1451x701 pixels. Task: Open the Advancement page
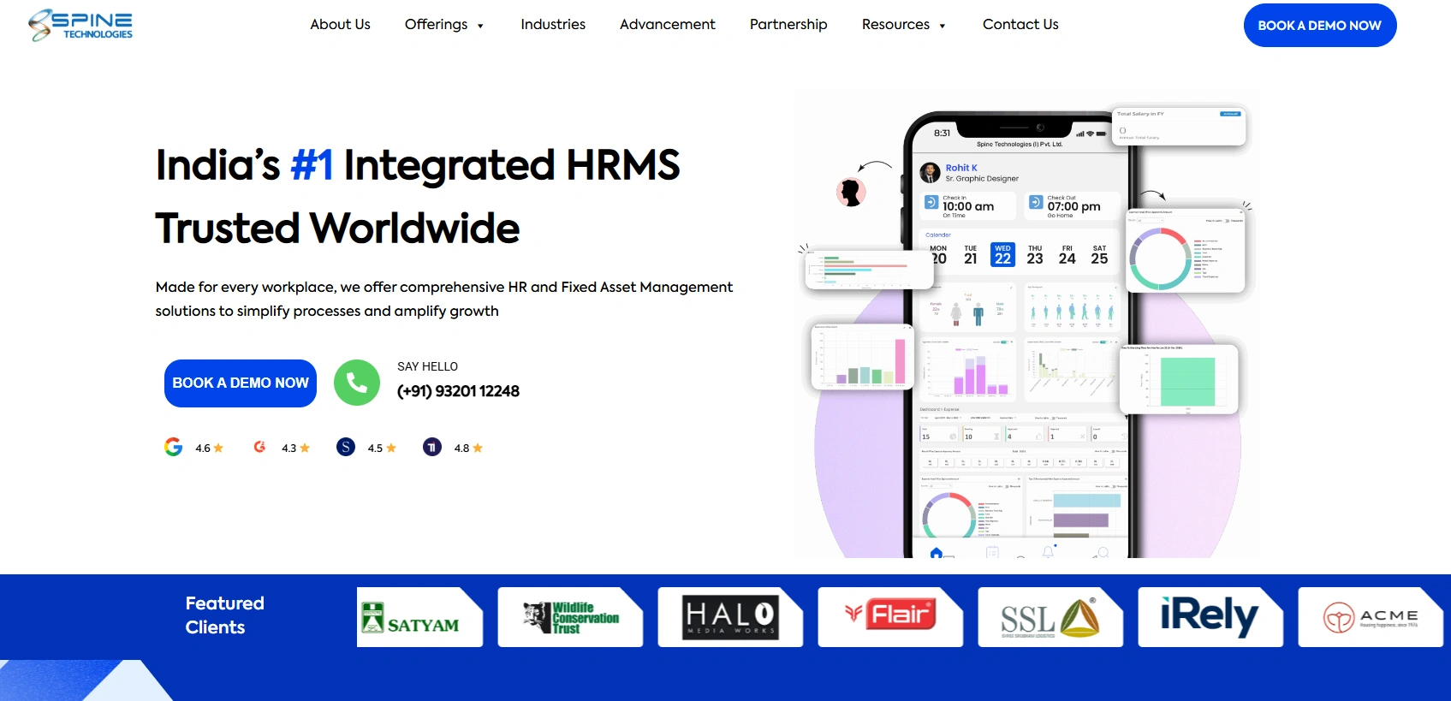click(668, 25)
